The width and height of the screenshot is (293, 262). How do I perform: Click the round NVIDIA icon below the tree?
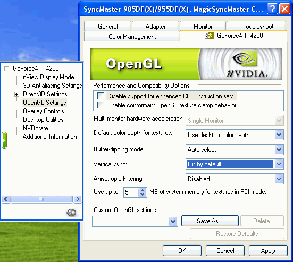[71, 213]
